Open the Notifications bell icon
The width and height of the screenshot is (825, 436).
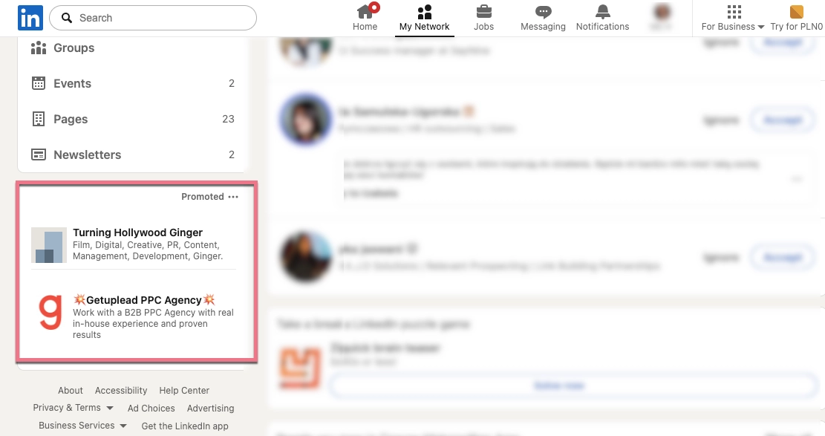(602, 12)
